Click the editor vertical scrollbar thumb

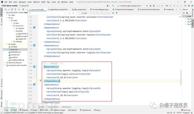181,78
